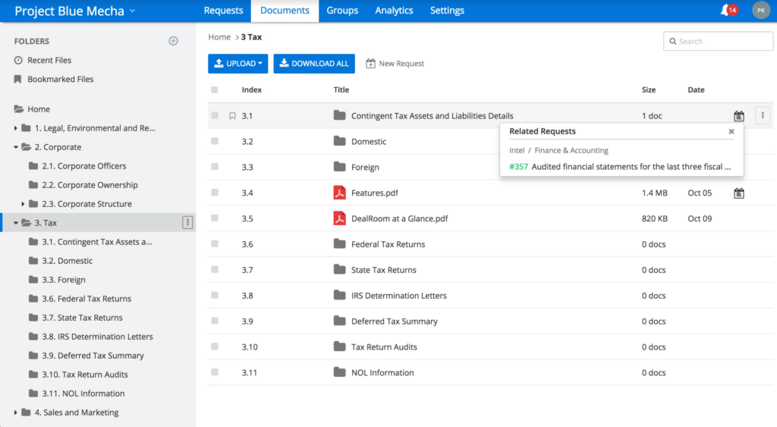Switch to the Requests tab
The image size is (777, 427).
[224, 11]
